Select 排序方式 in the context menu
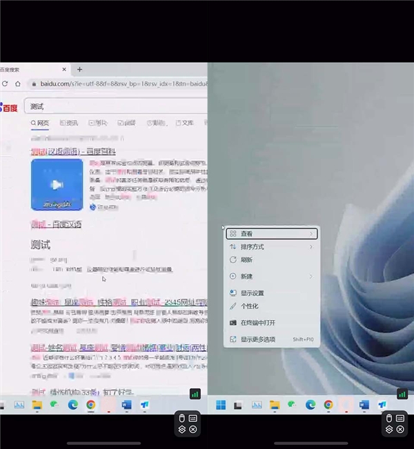The image size is (414, 449). [x=272, y=246]
